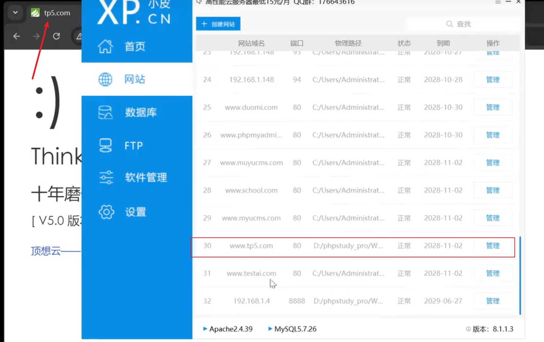Open the 数据库 menu section
544x342 pixels.
140,112
